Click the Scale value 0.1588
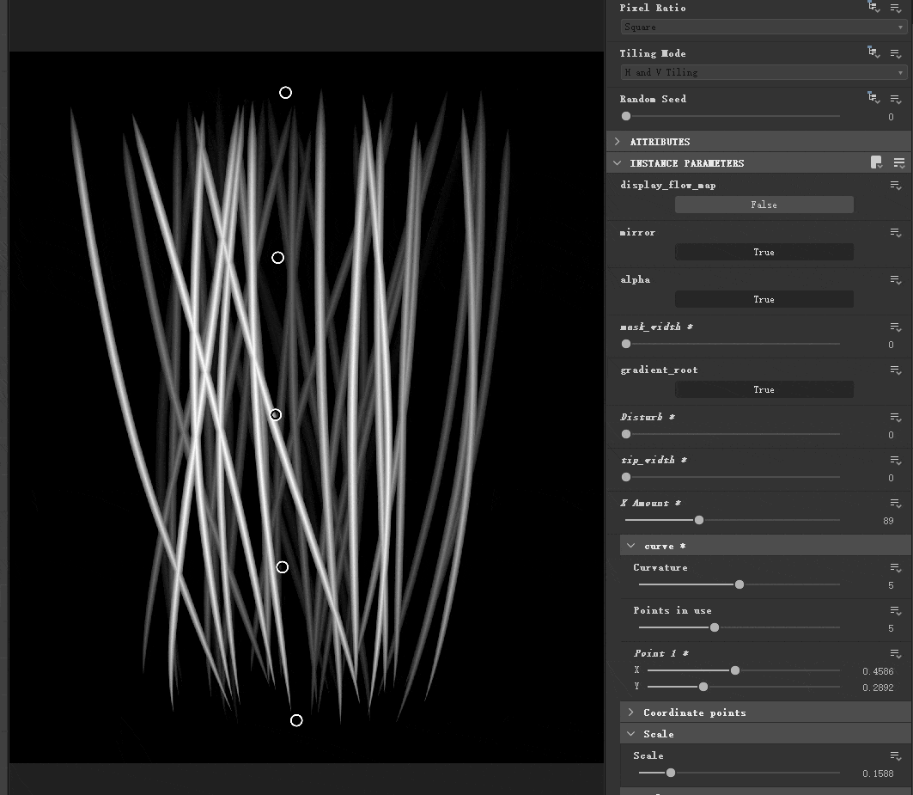Viewport: 913px width, 795px height. [878, 774]
